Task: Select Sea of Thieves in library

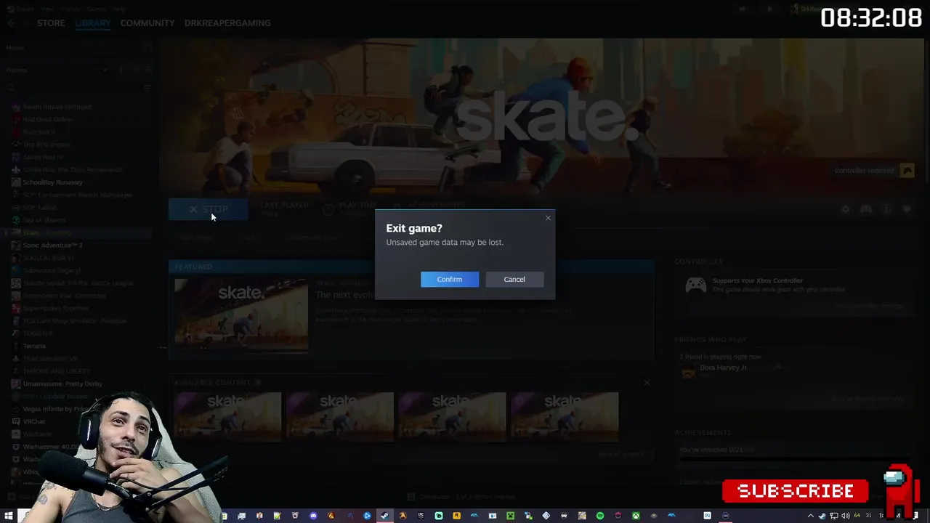Action: coord(44,220)
